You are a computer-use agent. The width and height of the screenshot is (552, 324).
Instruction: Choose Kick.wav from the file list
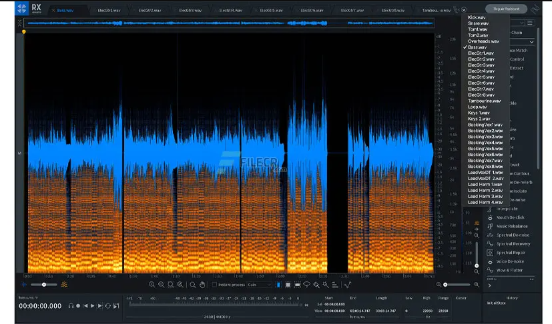tap(477, 17)
